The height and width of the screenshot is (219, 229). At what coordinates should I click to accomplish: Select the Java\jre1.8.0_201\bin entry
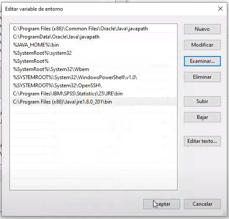(94, 102)
